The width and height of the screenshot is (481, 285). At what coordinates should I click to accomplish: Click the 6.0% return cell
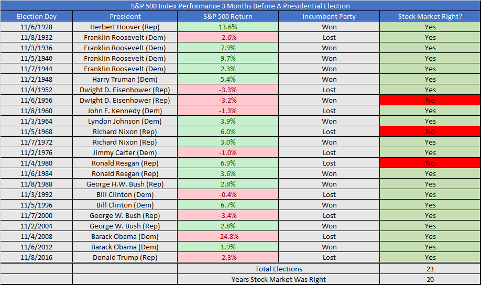pos(227,131)
